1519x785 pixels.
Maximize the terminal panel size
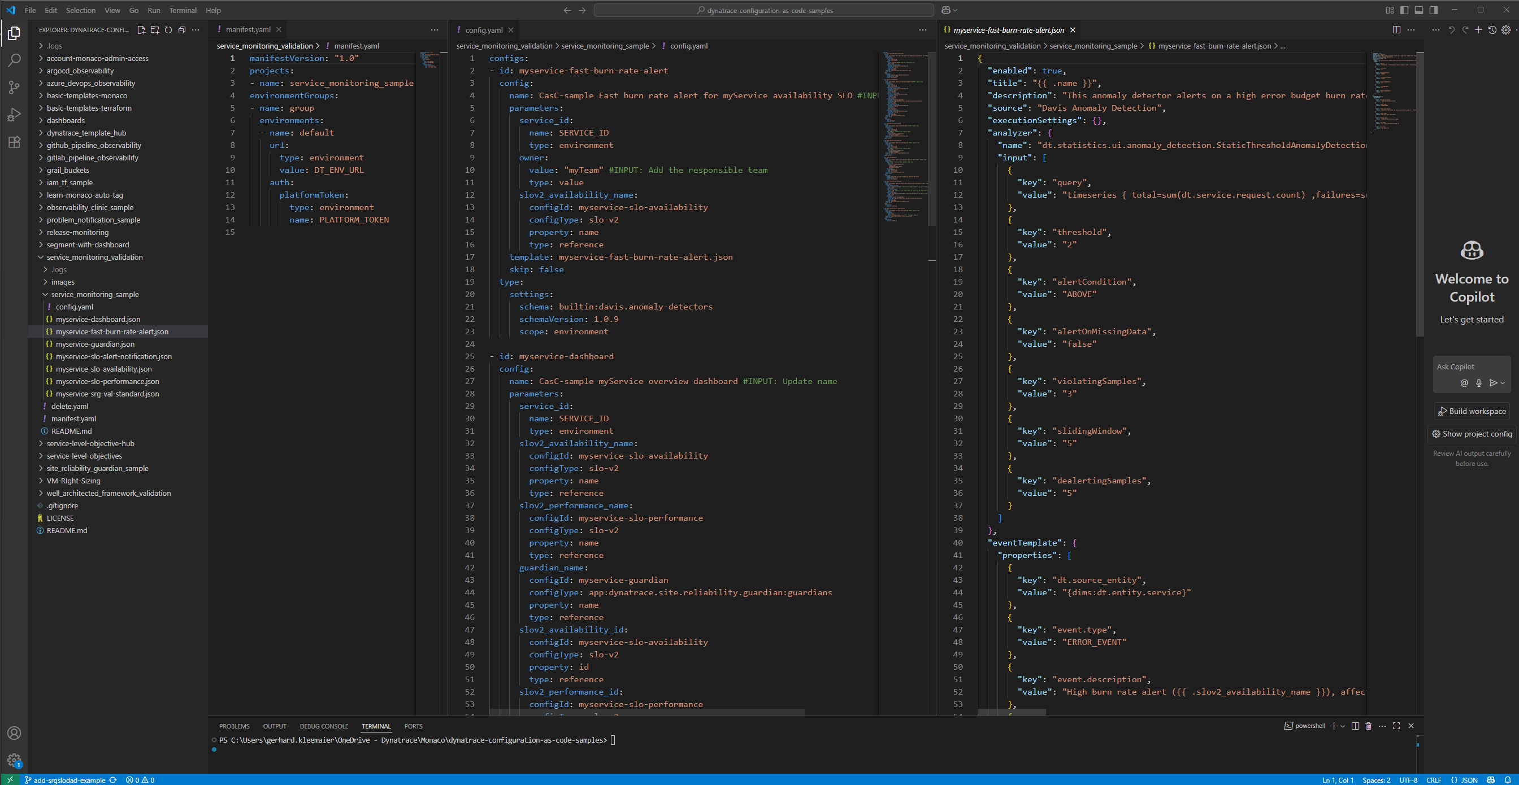1396,726
